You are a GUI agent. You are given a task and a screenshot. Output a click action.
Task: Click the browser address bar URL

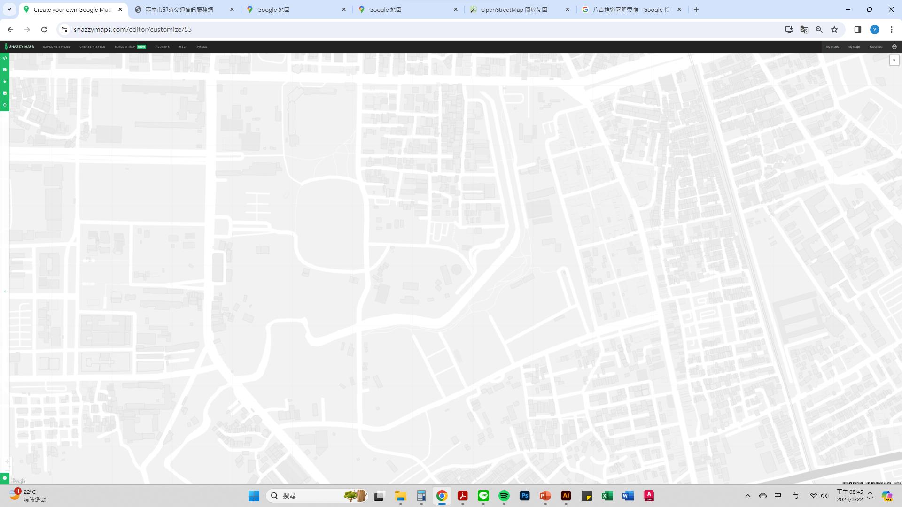coord(132,30)
